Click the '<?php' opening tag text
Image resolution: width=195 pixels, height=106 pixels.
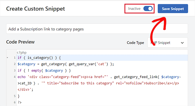click(22, 52)
